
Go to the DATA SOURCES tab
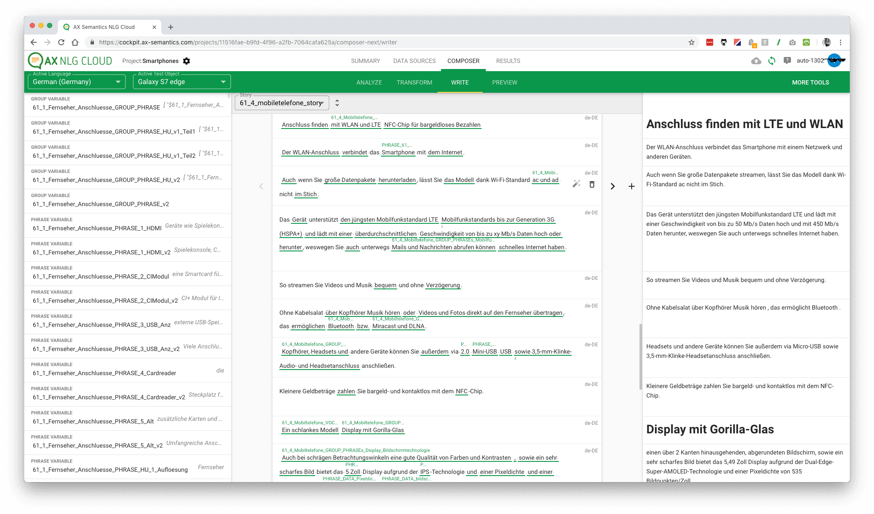[x=414, y=61]
